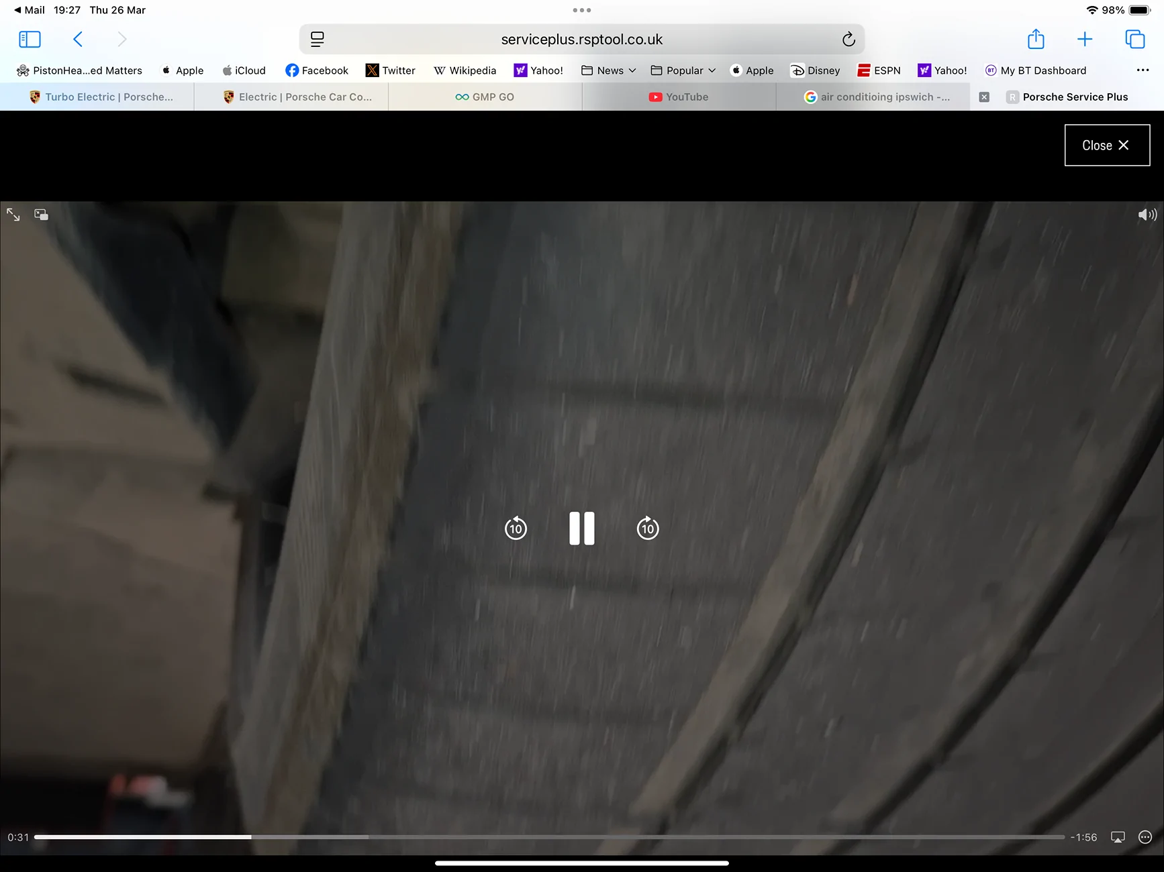Enter fullscreen video mode
The width and height of the screenshot is (1164, 872).
(x=13, y=215)
